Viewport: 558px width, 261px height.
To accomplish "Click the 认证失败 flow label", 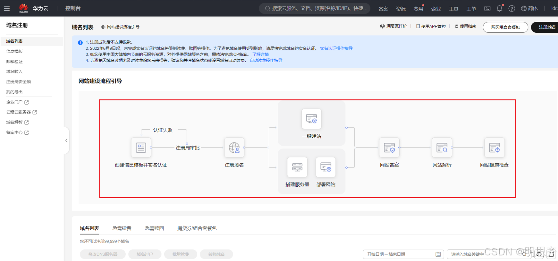I will (x=163, y=130).
